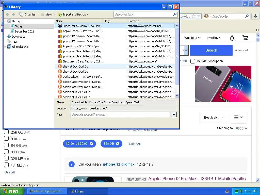The width and height of the screenshot is (260, 195).
Task: Click the Clear All filters link
Action: pyautogui.click(x=135, y=144)
